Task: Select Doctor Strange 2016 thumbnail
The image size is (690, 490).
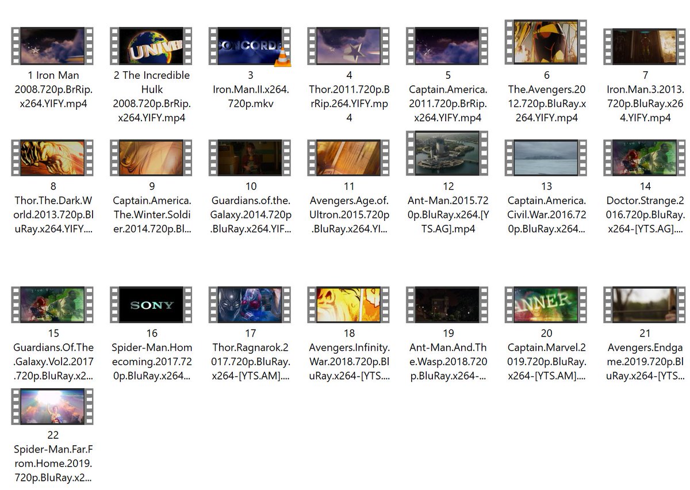Action: [x=644, y=158]
